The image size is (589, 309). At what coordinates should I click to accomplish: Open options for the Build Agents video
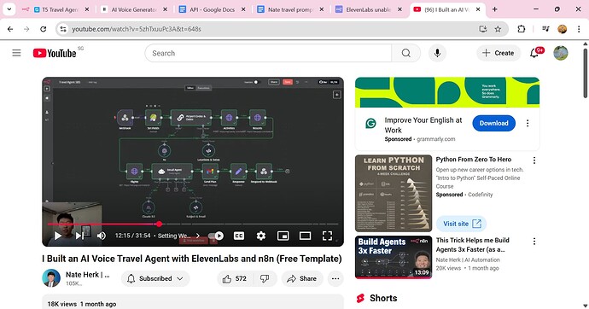click(534, 242)
